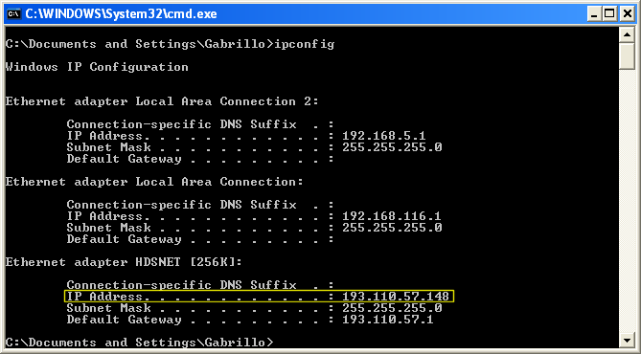Screen dimensions: 641x354
Task: Click the Local Area Connection 2 heading
Action: click(x=162, y=101)
